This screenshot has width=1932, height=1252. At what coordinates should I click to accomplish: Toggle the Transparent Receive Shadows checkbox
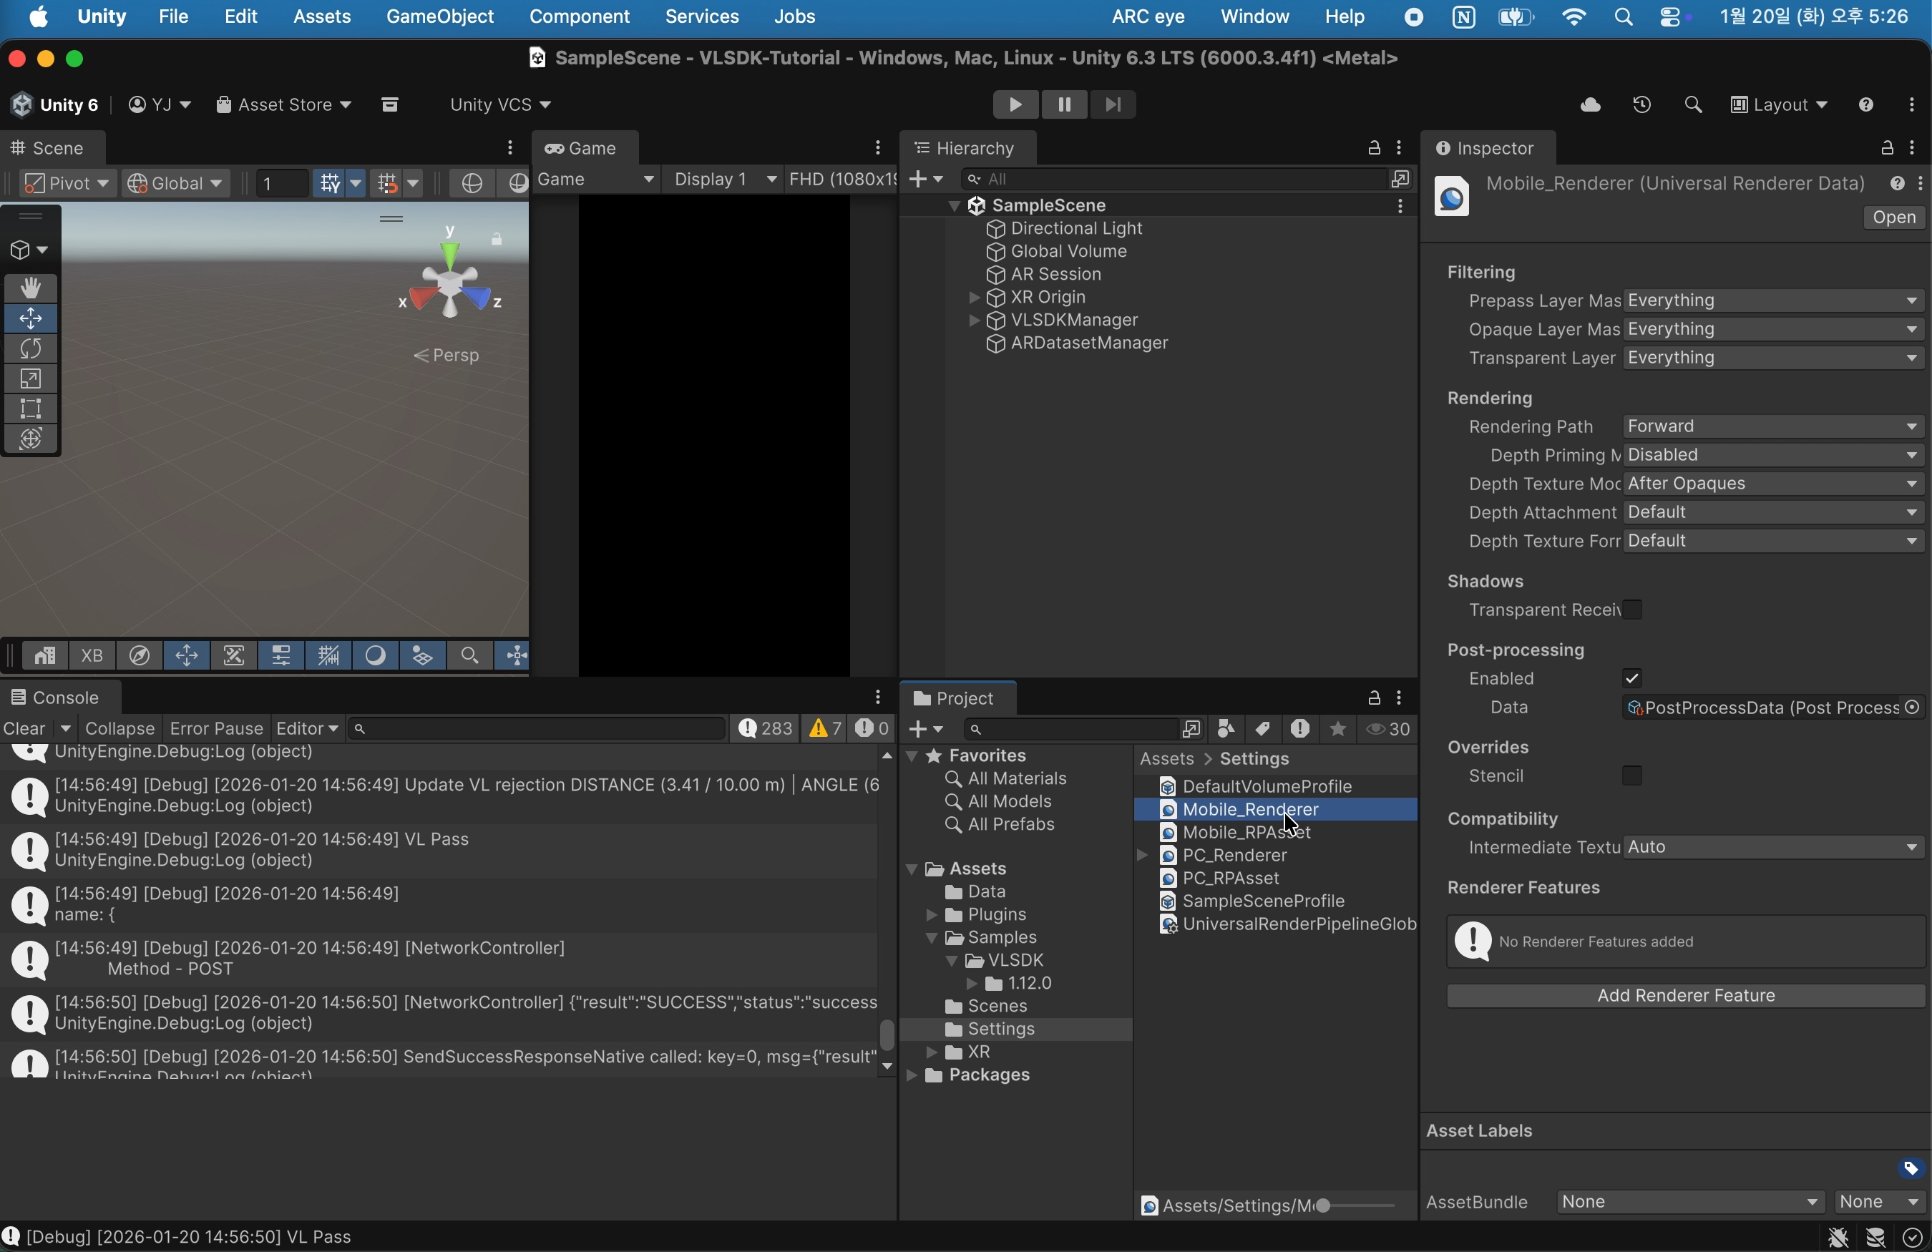[x=1631, y=610]
